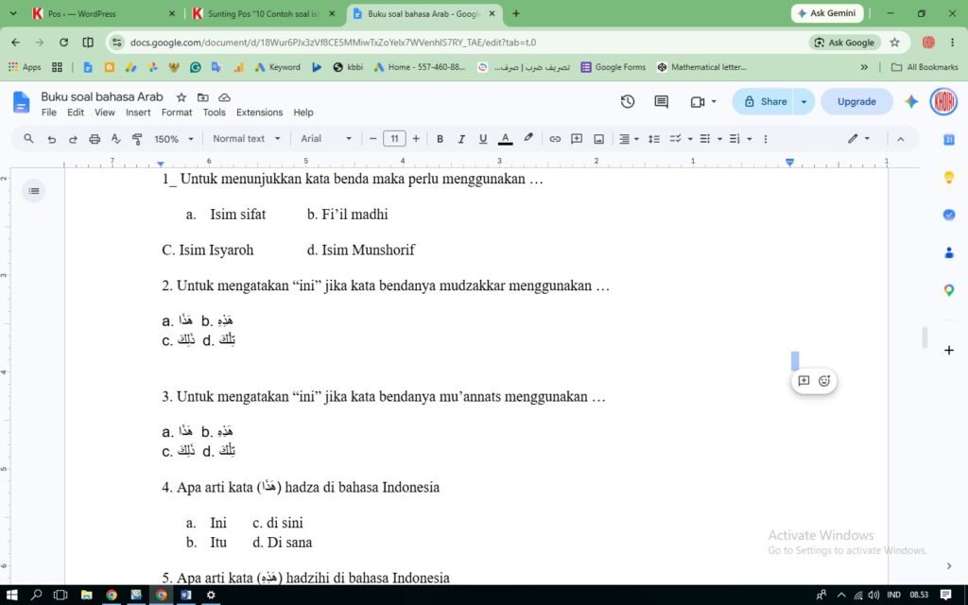Image resolution: width=968 pixels, height=605 pixels.
Task: Open Google Keep in the side panel
Action: 949,178
